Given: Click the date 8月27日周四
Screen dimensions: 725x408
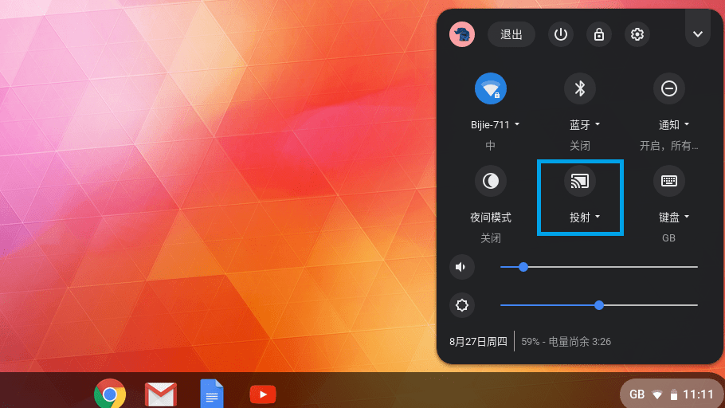Looking at the screenshot, I should pos(478,342).
